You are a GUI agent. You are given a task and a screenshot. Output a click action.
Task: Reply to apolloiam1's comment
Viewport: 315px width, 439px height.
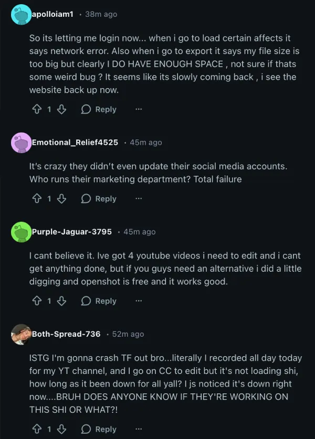[99, 109]
